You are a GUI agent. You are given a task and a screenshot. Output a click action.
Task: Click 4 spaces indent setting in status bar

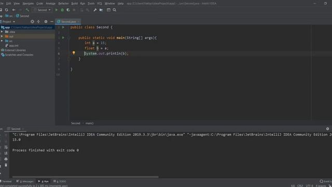pos(321,186)
